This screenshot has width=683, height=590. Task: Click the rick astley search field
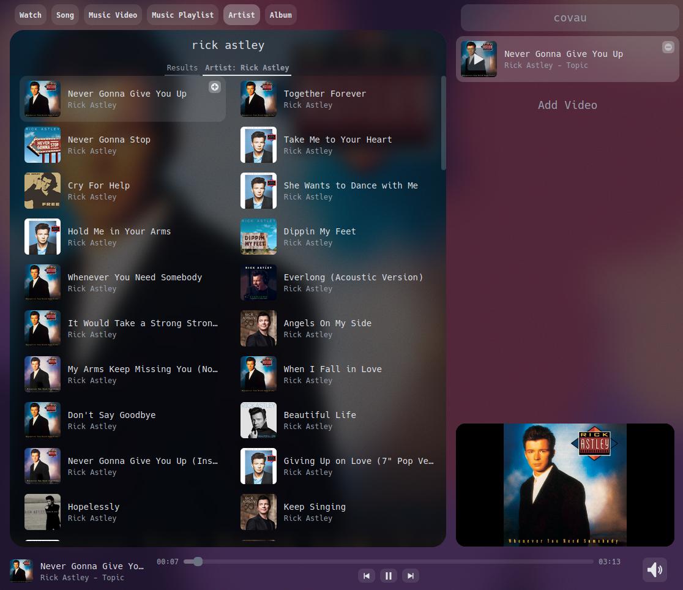pos(228,45)
